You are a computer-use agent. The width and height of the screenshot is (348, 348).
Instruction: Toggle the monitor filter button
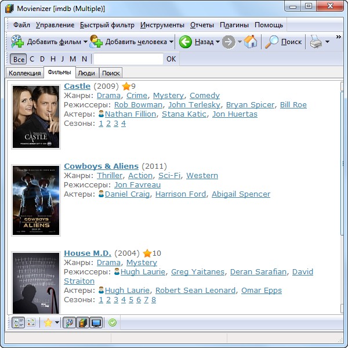point(96,322)
